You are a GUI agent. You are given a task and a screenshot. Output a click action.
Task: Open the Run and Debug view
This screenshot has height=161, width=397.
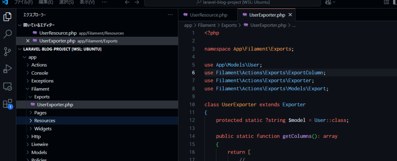(7, 69)
